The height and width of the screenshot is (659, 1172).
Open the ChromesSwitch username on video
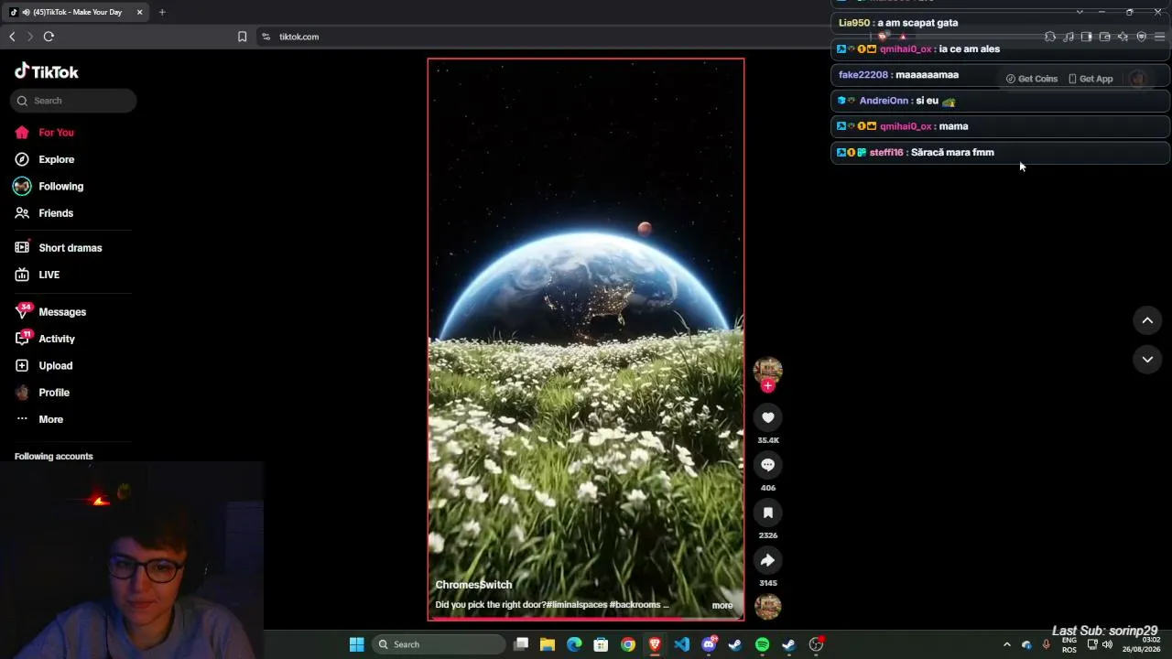point(473,585)
